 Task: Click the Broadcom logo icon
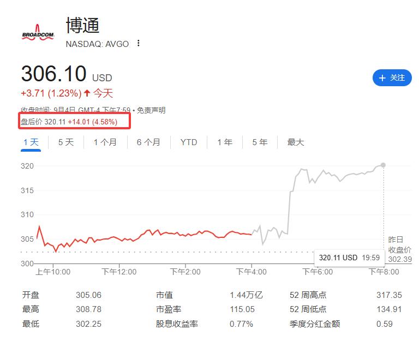click(38, 33)
